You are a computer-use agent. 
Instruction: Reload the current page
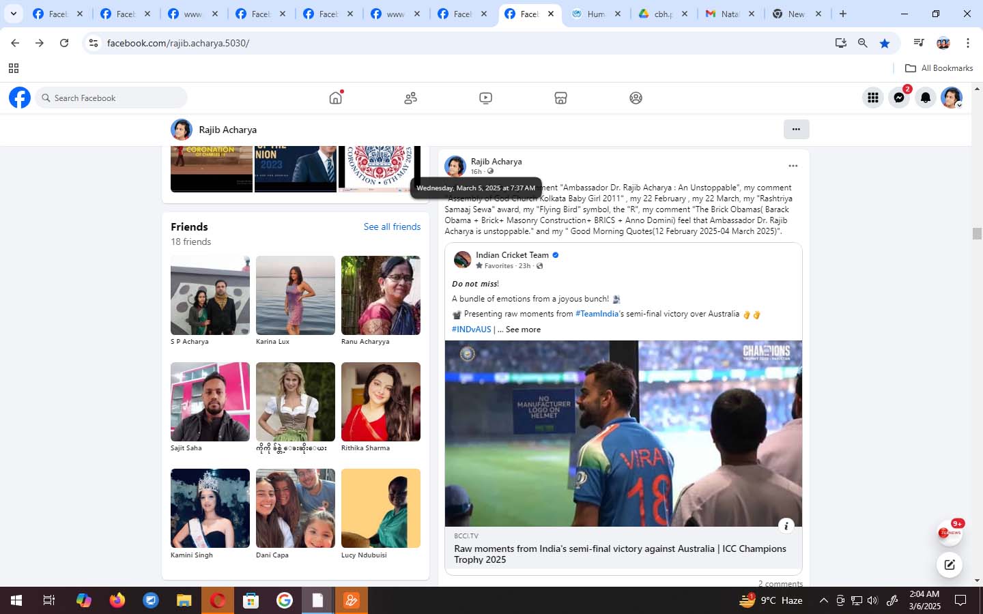64,43
